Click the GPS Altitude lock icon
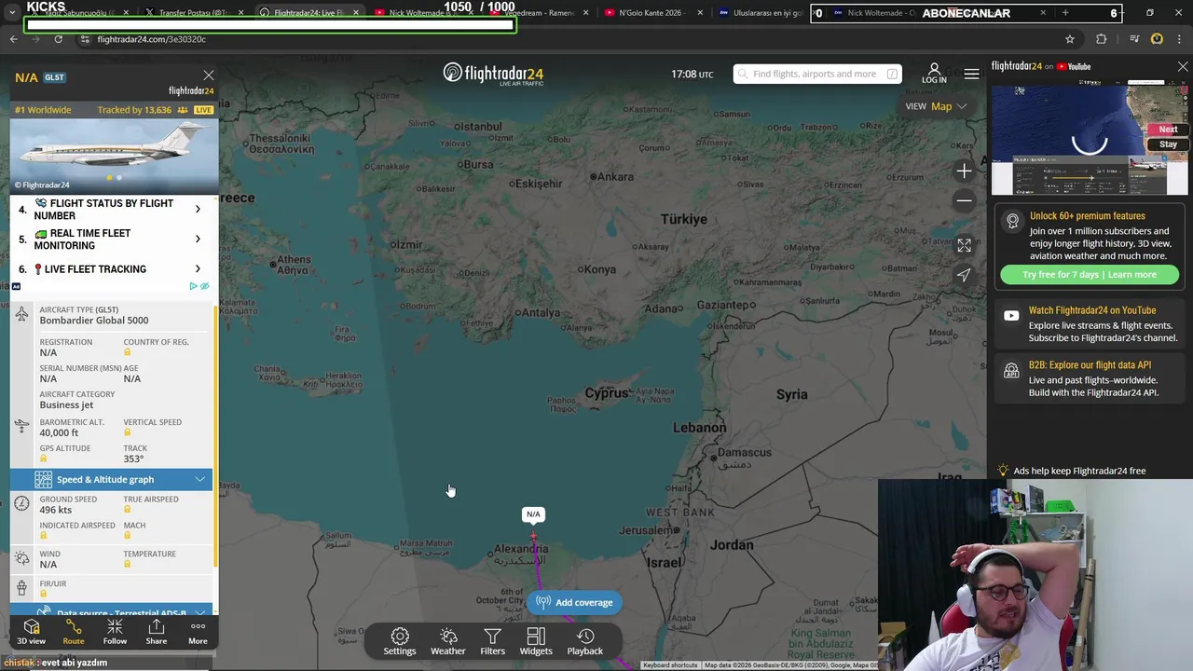This screenshot has width=1193, height=671. [x=44, y=459]
